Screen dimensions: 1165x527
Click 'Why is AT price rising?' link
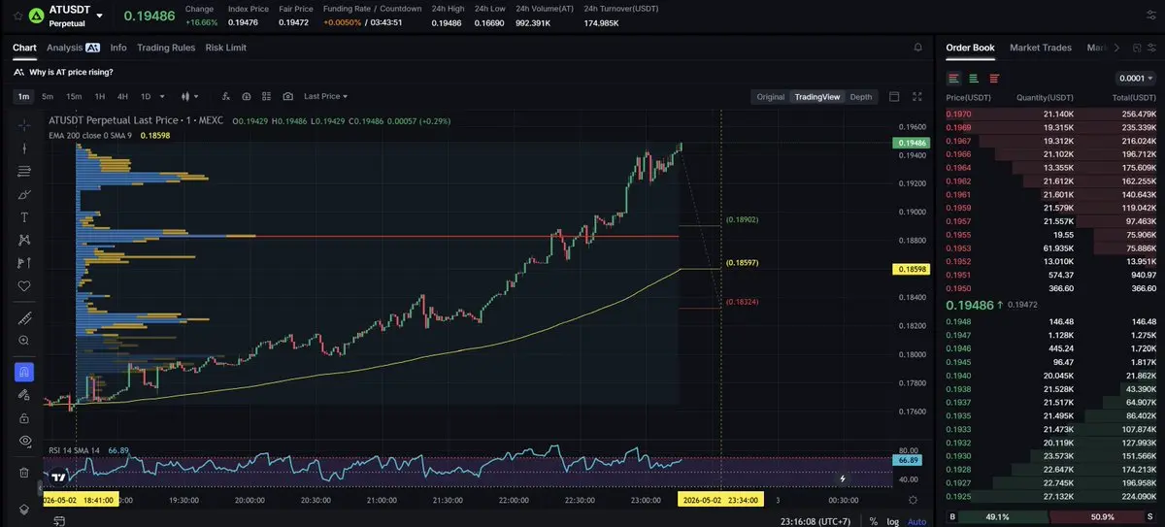(x=71, y=72)
